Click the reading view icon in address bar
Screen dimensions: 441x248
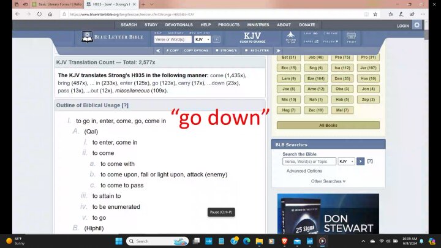click(x=366, y=14)
